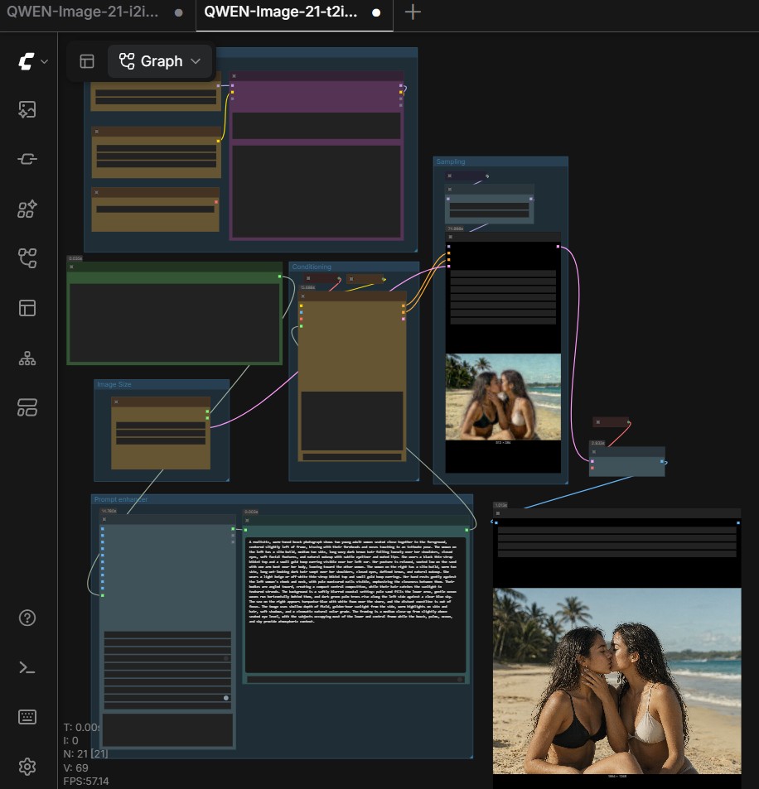Click the blue output port of the decode node
This screenshot has height=789, width=759.
click(x=662, y=461)
